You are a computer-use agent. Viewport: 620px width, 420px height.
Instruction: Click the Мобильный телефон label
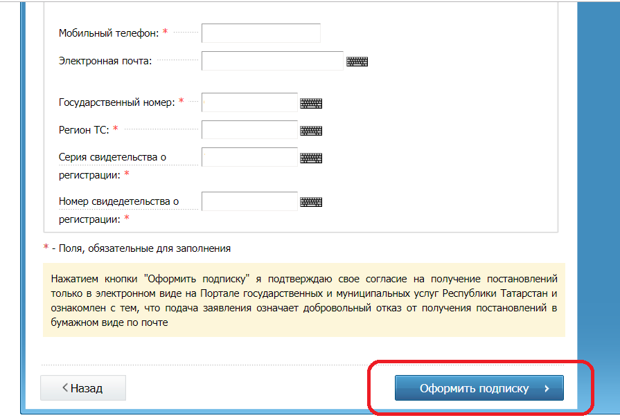pos(109,33)
